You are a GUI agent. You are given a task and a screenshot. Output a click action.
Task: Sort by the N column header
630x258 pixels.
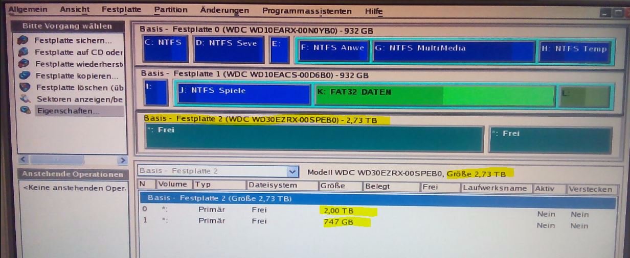pos(145,185)
